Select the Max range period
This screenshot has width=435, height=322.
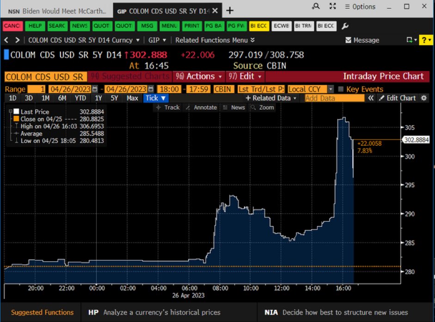tap(132, 98)
